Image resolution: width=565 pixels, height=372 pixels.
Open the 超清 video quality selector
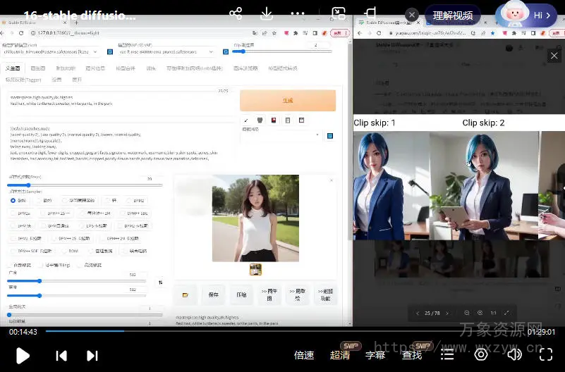coord(340,355)
